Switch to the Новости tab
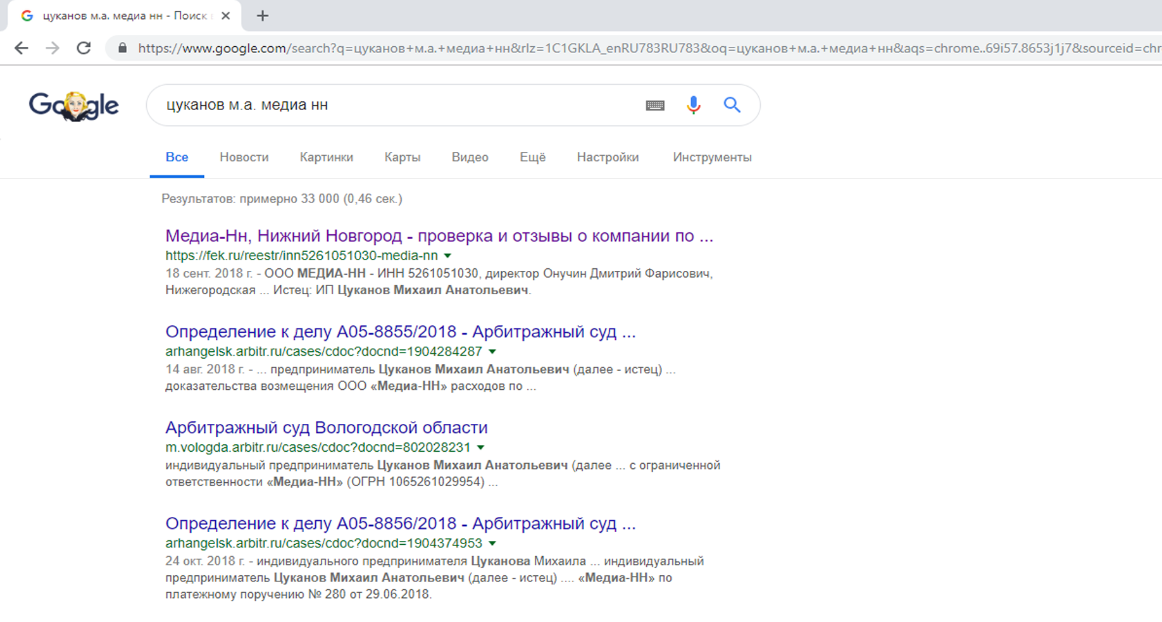Image resolution: width=1162 pixels, height=622 pixels. 244,157
